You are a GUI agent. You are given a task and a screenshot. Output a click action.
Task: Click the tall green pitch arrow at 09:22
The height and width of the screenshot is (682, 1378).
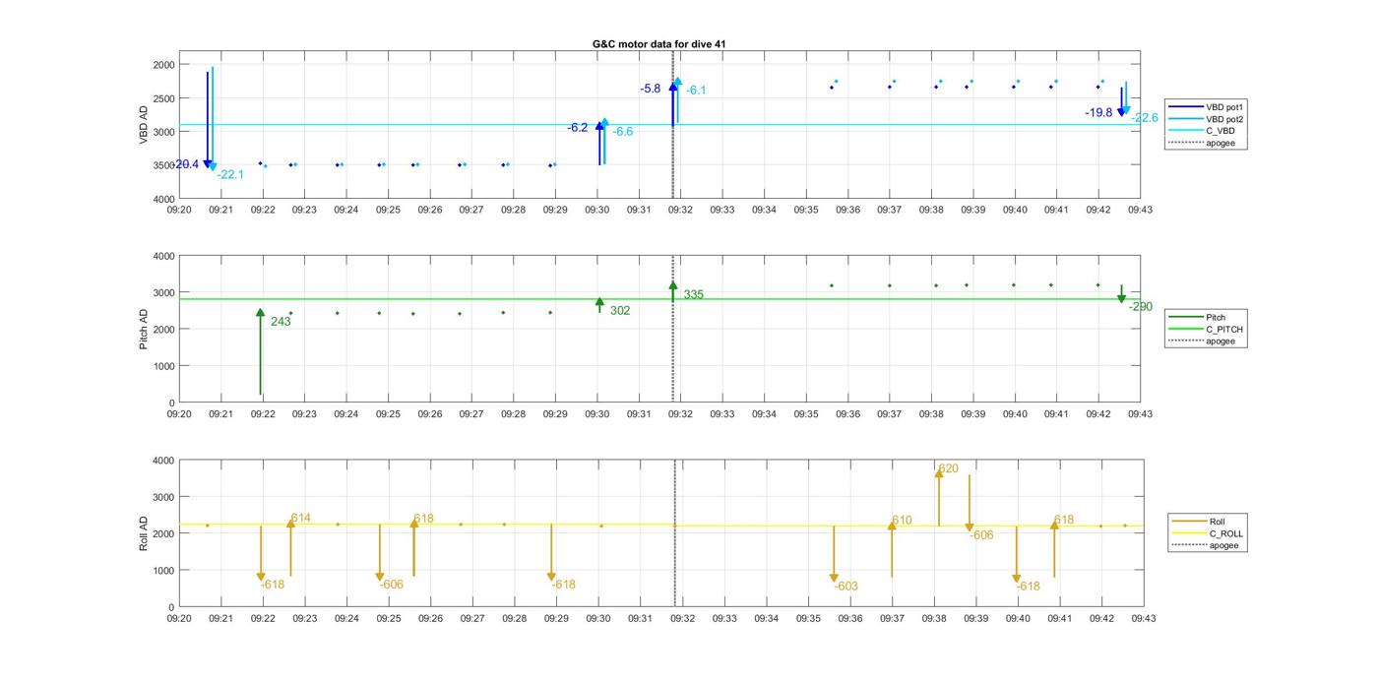pos(260,351)
